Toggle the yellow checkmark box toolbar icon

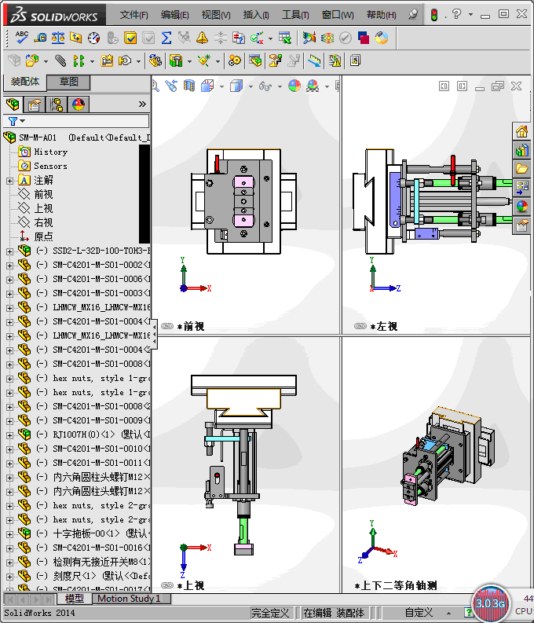point(130,38)
